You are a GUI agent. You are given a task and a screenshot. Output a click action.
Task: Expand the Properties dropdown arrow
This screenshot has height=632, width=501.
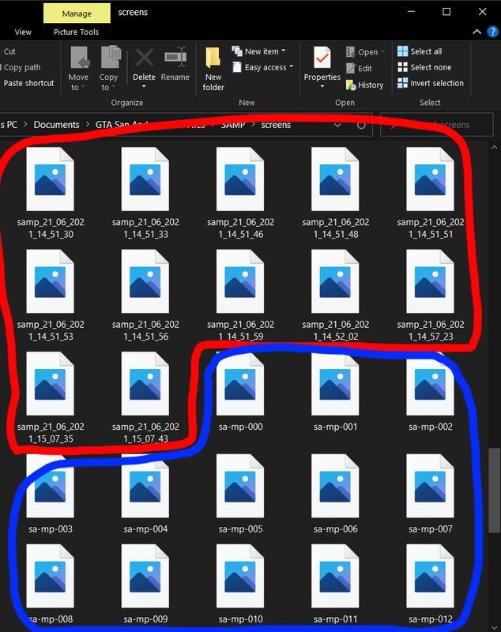point(322,86)
